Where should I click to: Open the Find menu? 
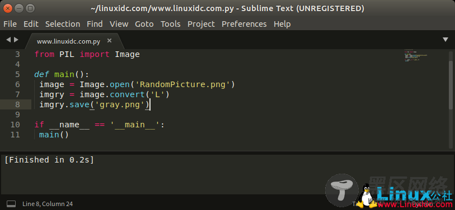(x=95, y=24)
